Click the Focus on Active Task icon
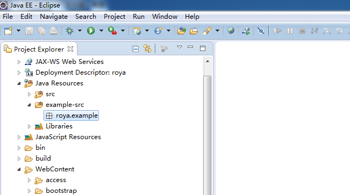This screenshot has width=350, height=195. (164, 49)
